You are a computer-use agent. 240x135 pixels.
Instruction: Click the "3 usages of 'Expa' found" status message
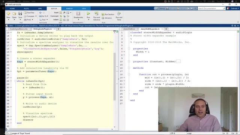pos(20,133)
